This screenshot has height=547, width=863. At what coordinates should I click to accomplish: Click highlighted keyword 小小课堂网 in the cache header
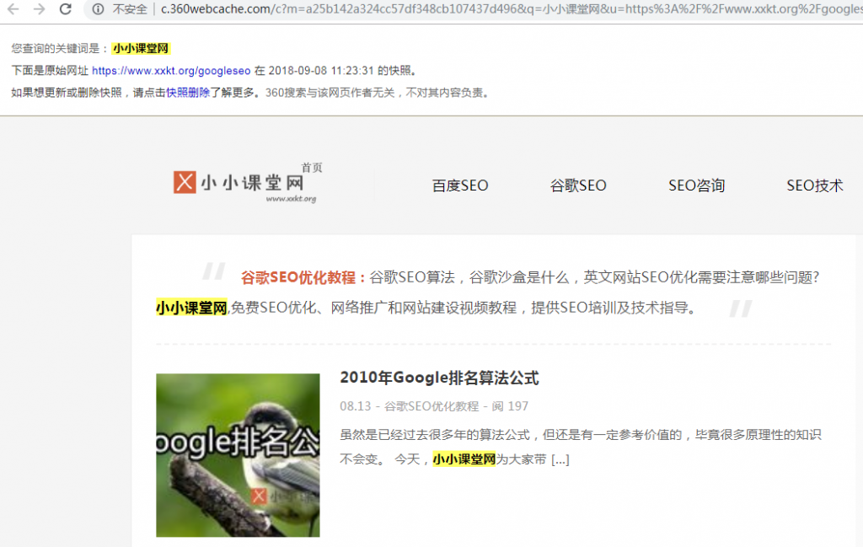coord(141,48)
